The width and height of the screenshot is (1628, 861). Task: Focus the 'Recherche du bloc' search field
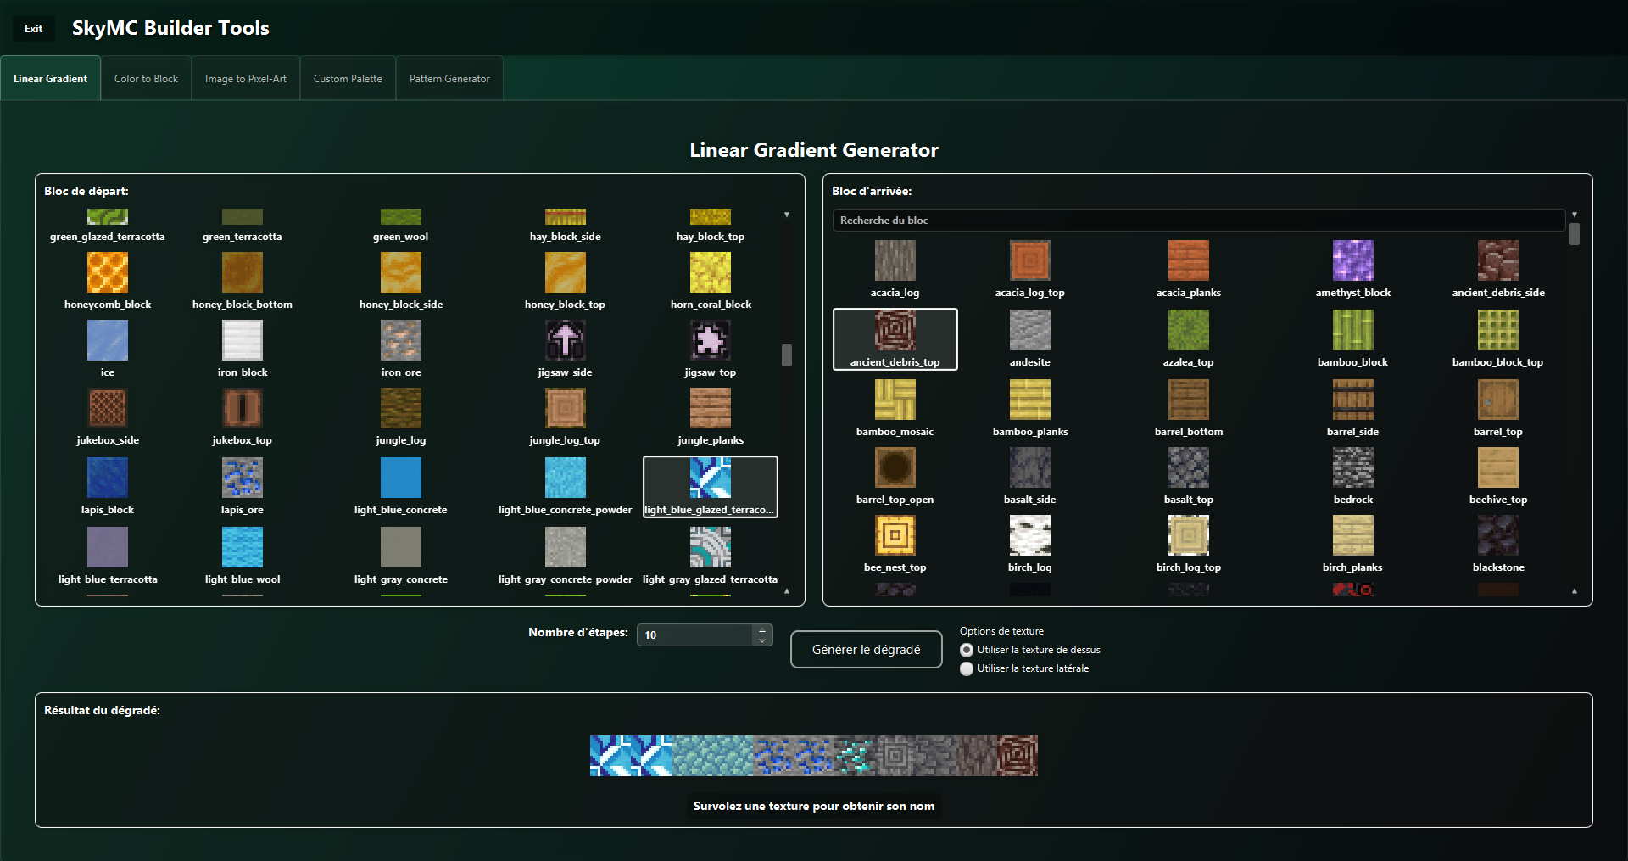[1198, 221]
